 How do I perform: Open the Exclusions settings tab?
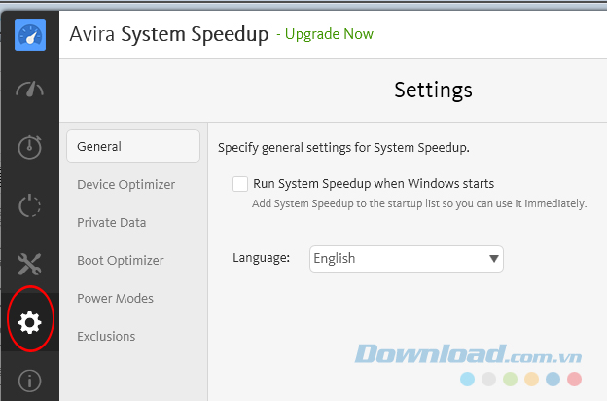[106, 337]
